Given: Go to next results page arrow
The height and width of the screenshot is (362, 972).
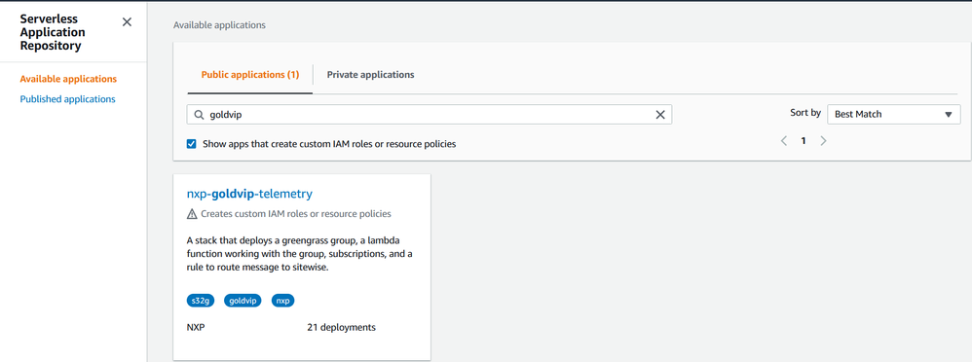Looking at the screenshot, I should (x=823, y=141).
